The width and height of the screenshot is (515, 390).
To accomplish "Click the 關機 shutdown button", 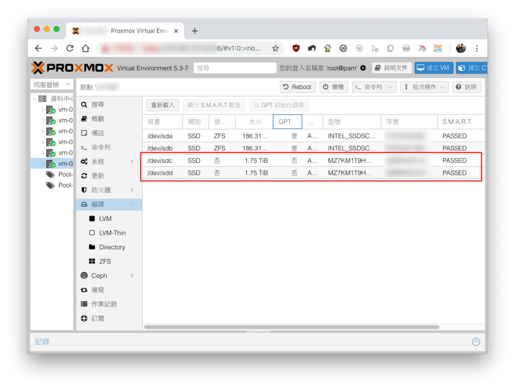I will click(334, 87).
